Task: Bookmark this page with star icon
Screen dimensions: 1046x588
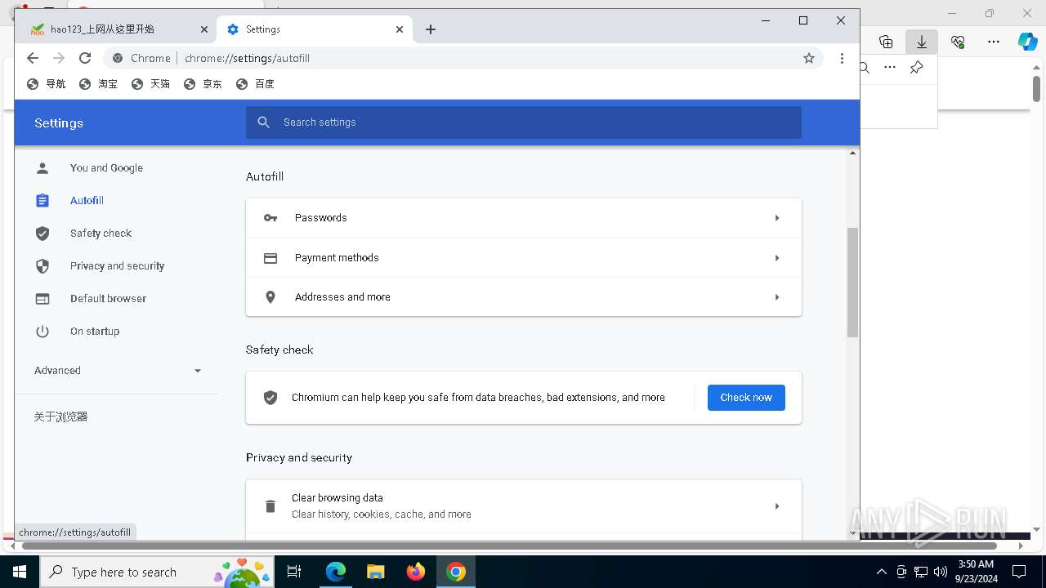Action: (809, 58)
